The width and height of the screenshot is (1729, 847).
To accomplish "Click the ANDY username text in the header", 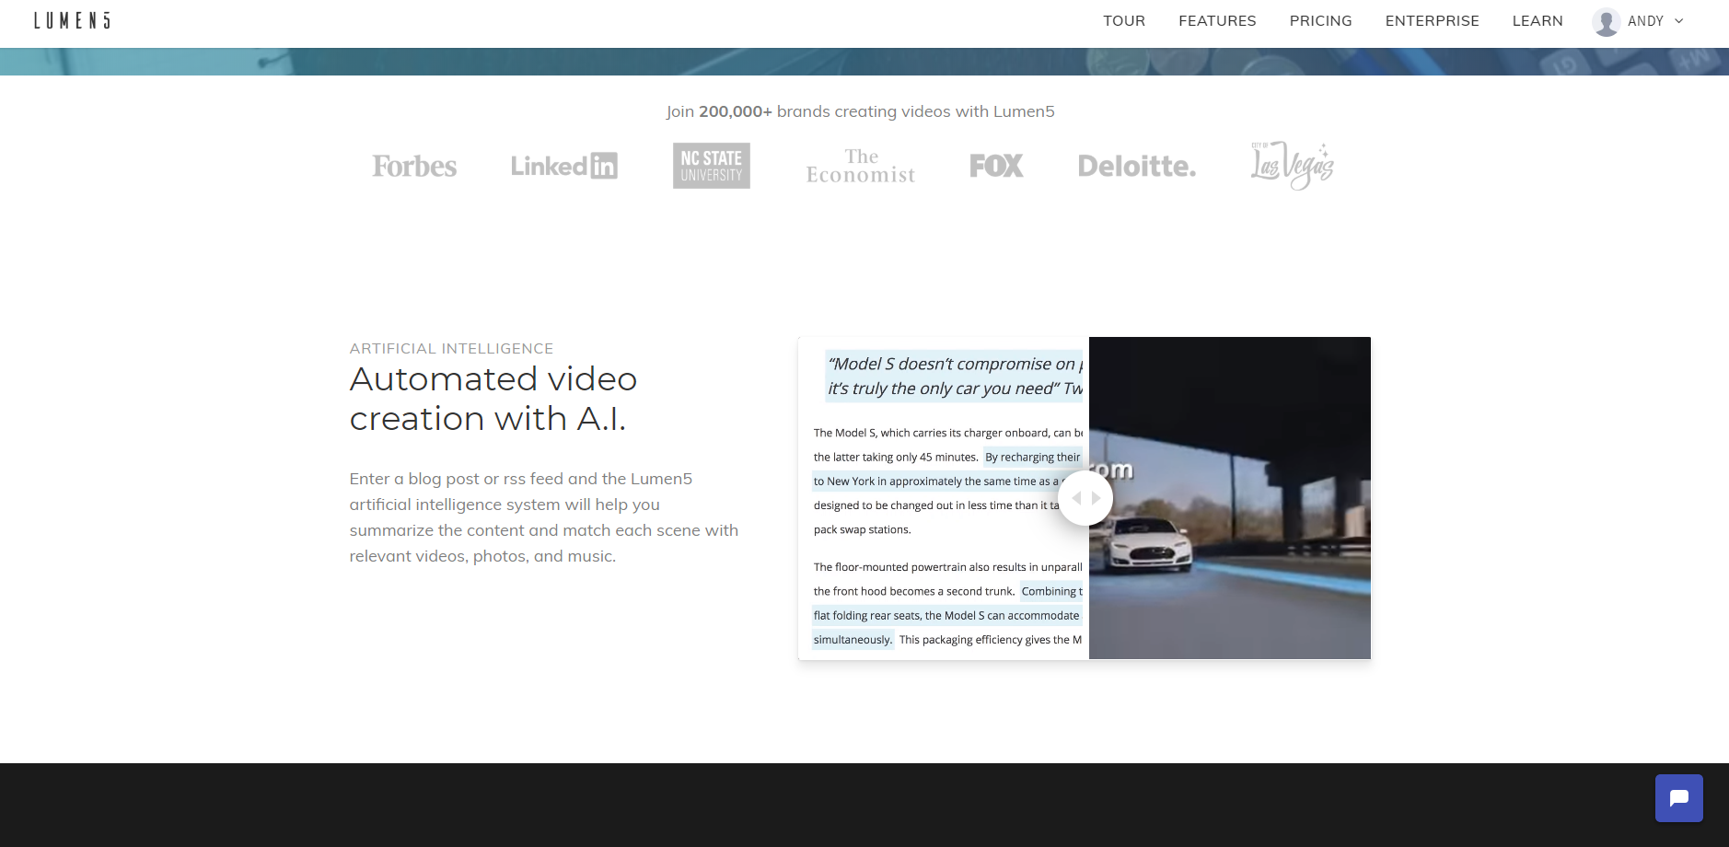I will [x=1645, y=21].
